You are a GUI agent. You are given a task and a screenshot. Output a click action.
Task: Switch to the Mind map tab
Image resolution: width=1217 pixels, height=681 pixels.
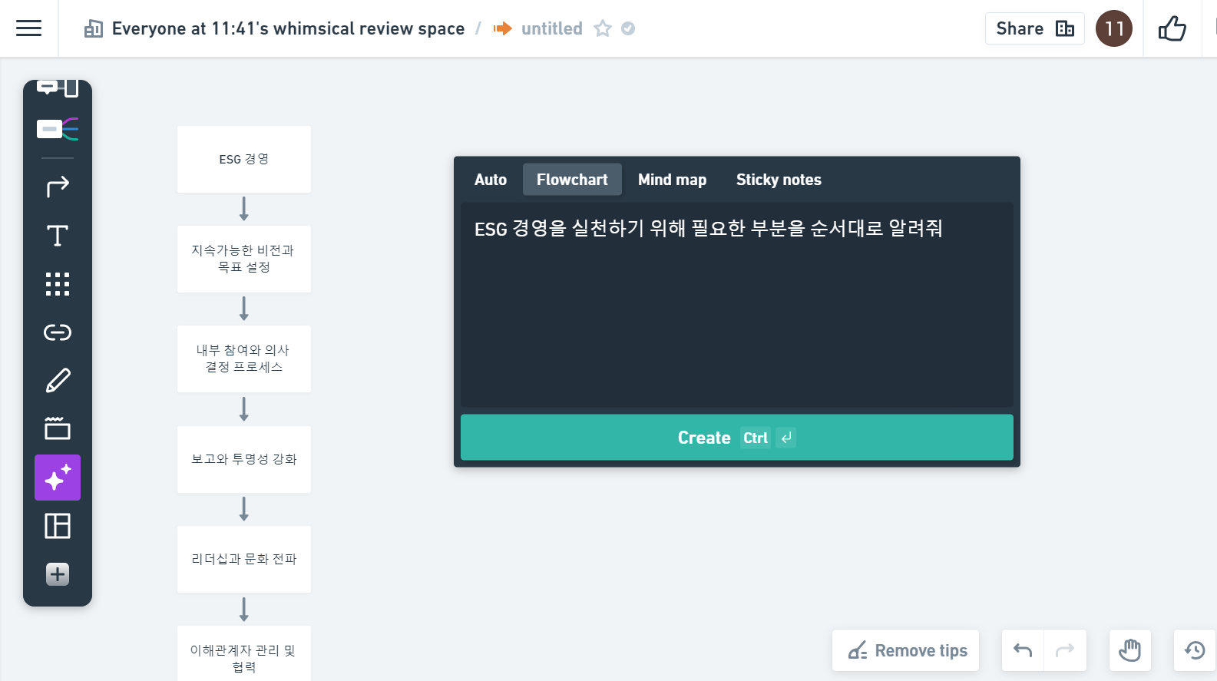pyautogui.click(x=672, y=180)
